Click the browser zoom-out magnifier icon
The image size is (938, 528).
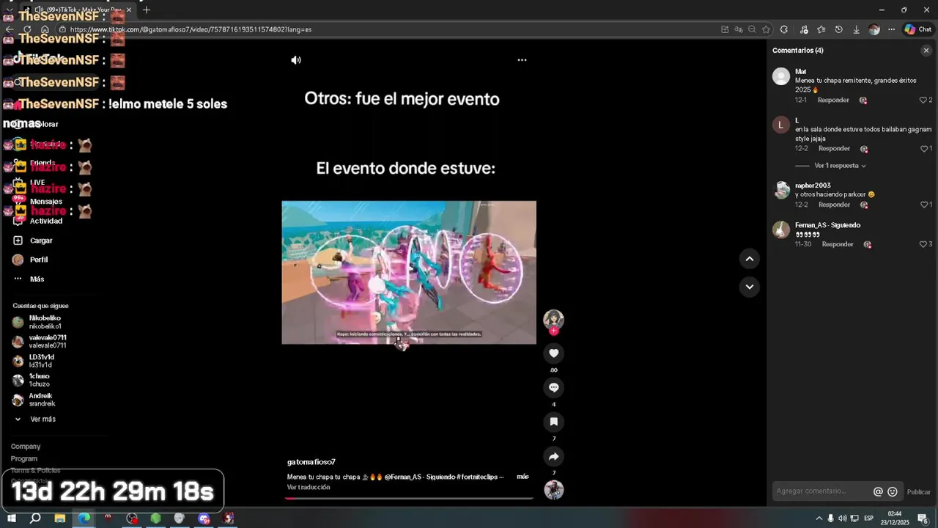[752, 29]
